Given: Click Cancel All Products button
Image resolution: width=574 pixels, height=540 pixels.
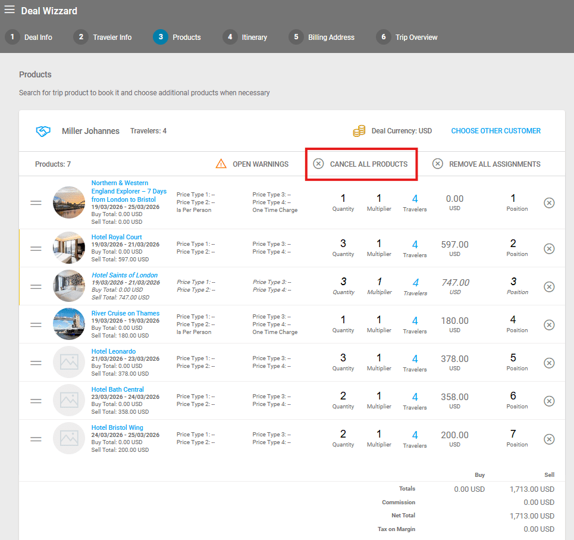Looking at the screenshot, I should pos(361,164).
